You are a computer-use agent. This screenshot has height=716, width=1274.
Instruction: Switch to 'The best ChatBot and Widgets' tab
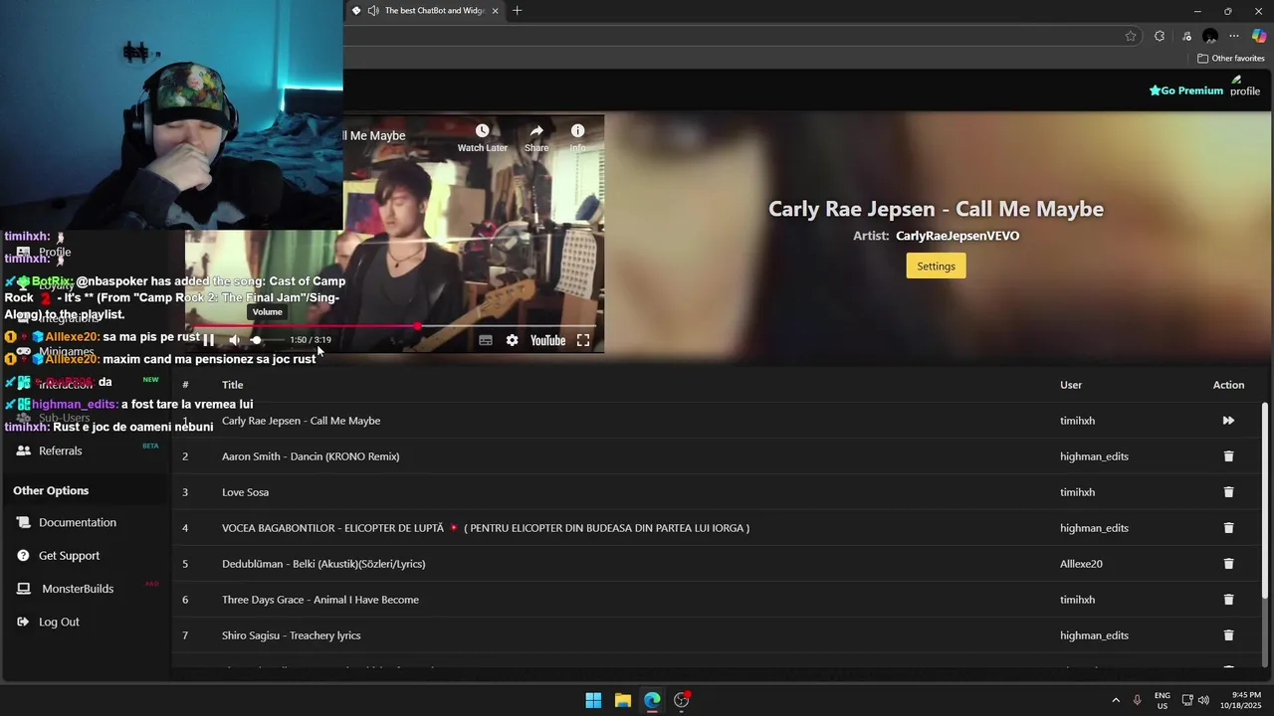click(434, 11)
